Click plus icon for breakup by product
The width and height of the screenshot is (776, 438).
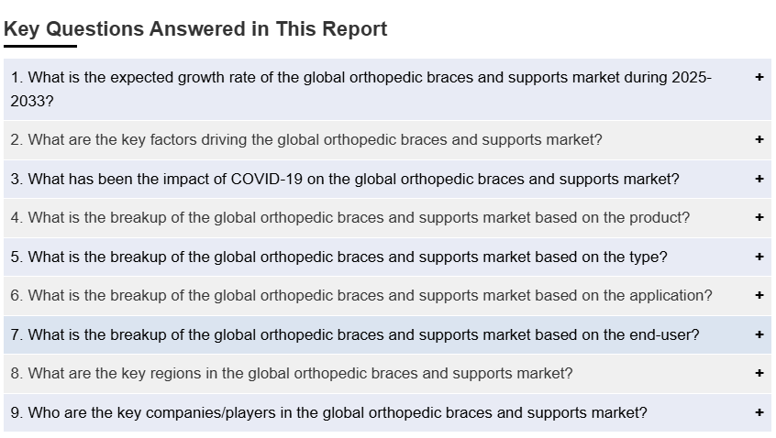(759, 218)
